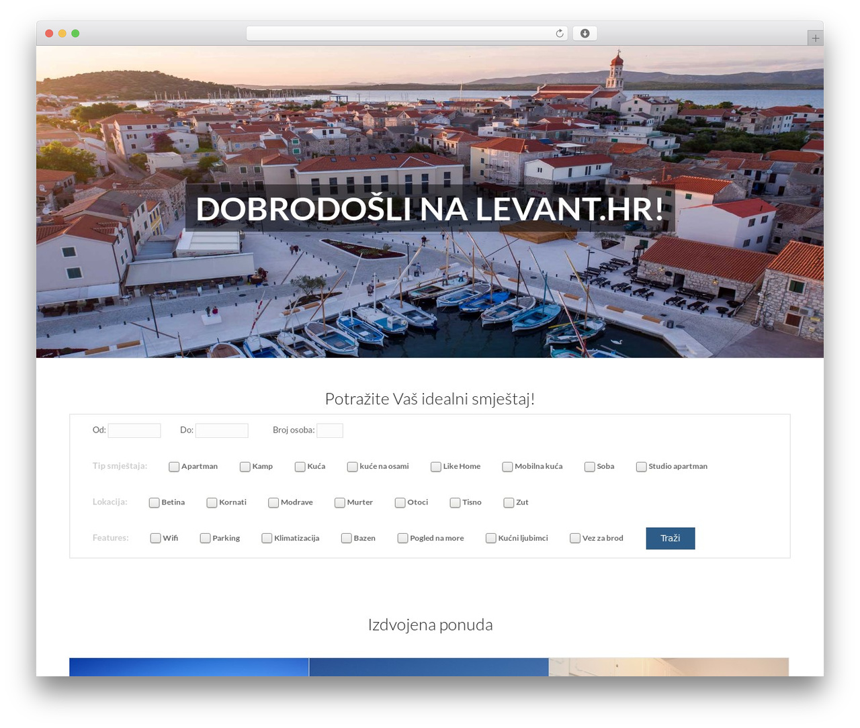Tick the Soba checkbox
Viewport: 860px width, 728px height.
590,467
